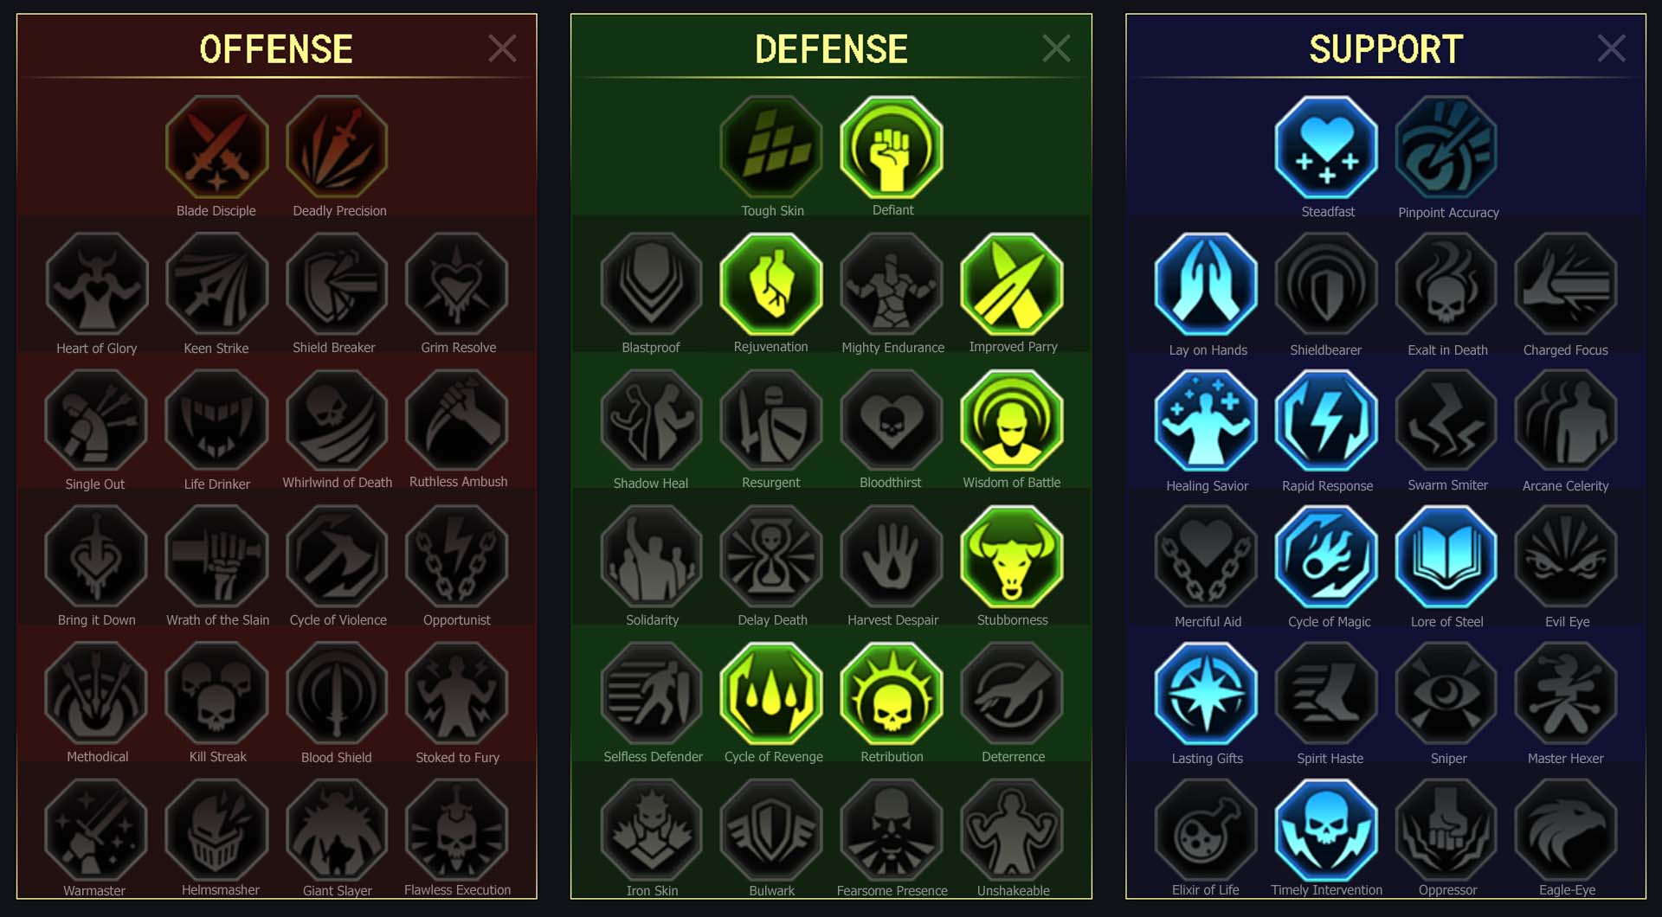1662x917 pixels.
Task: Select the Life Drinker mastery
Action: click(x=216, y=420)
